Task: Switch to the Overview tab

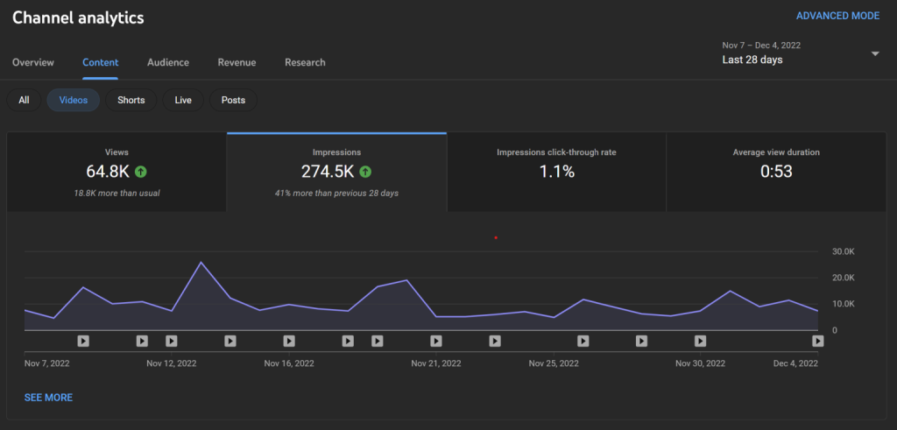Action: point(33,62)
